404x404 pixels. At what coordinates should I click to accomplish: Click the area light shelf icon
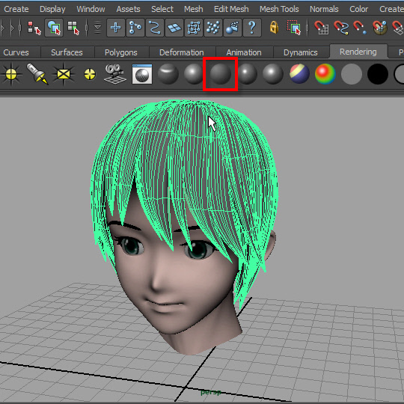[x=64, y=74]
